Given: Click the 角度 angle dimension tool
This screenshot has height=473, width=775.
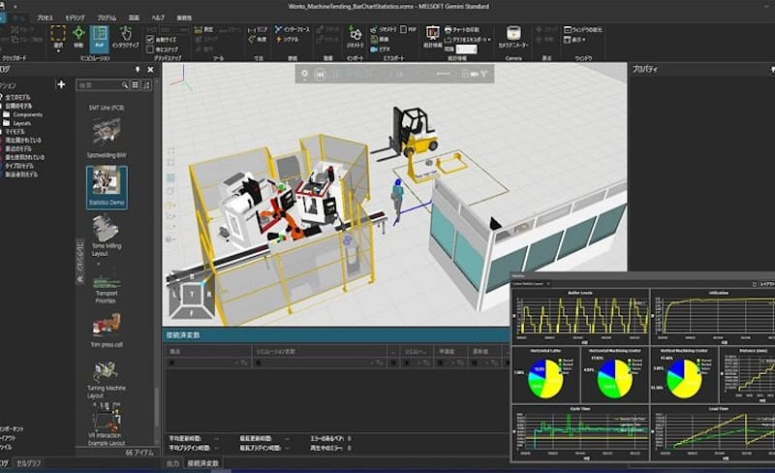Looking at the screenshot, I should point(258,39).
